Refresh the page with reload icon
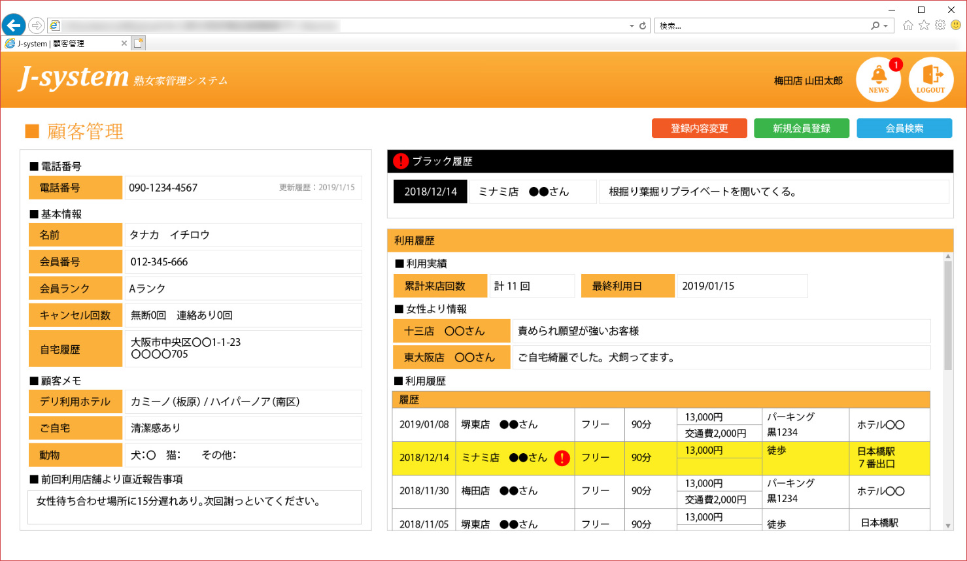 pyautogui.click(x=643, y=25)
